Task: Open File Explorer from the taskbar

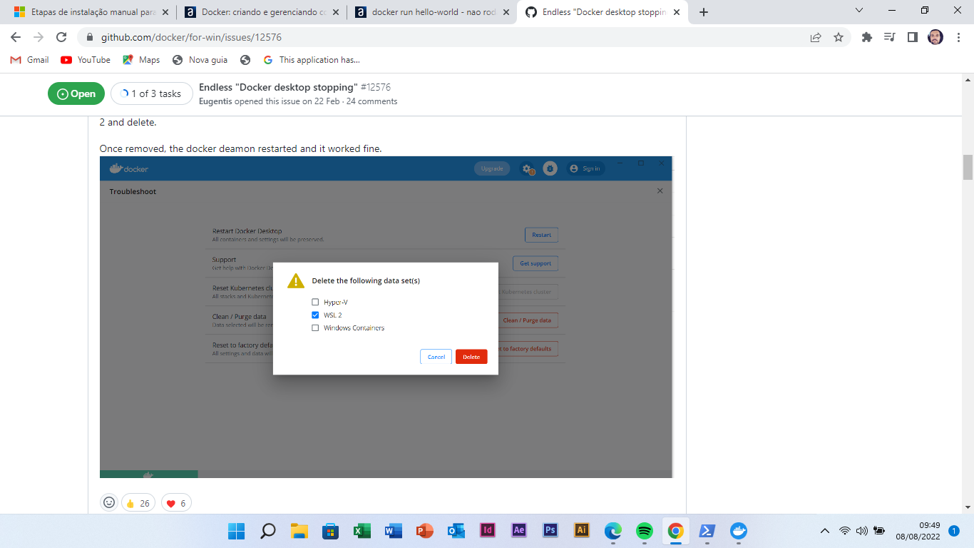Action: point(299,531)
